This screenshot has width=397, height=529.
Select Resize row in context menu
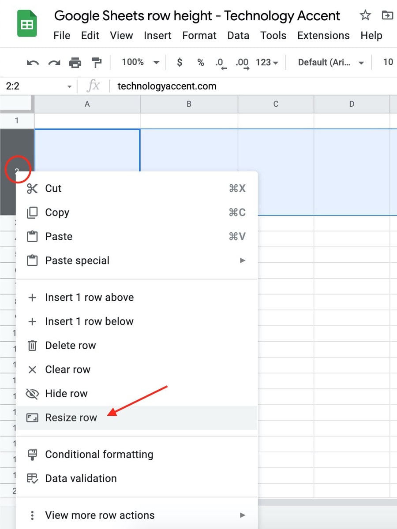(137, 417)
